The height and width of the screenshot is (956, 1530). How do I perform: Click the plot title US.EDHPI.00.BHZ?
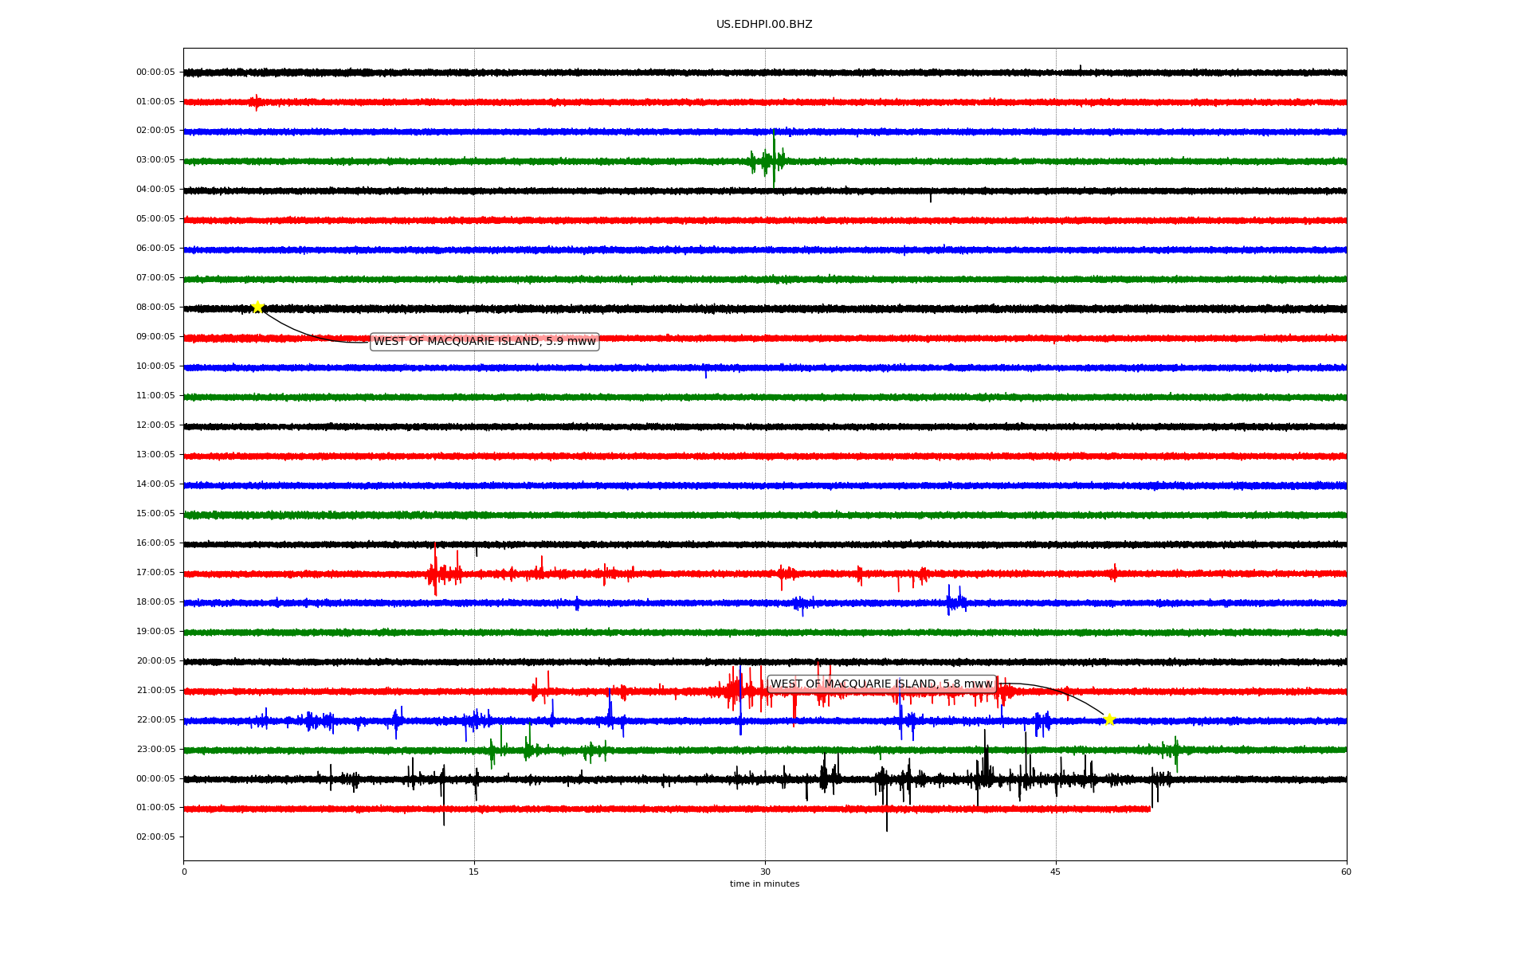[x=764, y=25]
